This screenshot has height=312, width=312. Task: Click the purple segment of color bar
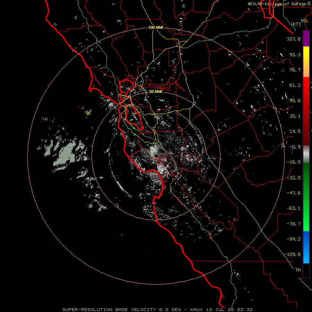pyautogui.click(x=306, y=38)
